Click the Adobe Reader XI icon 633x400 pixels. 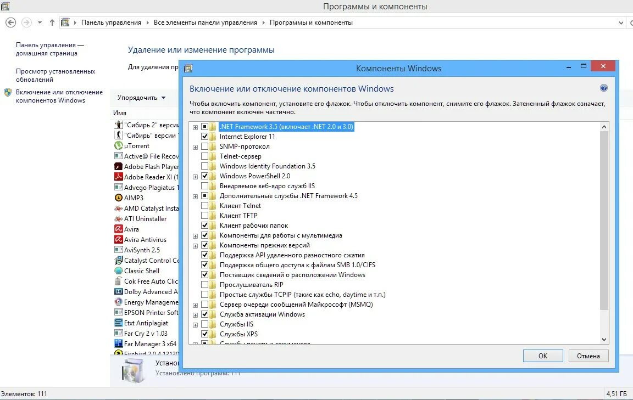point(119,177)
